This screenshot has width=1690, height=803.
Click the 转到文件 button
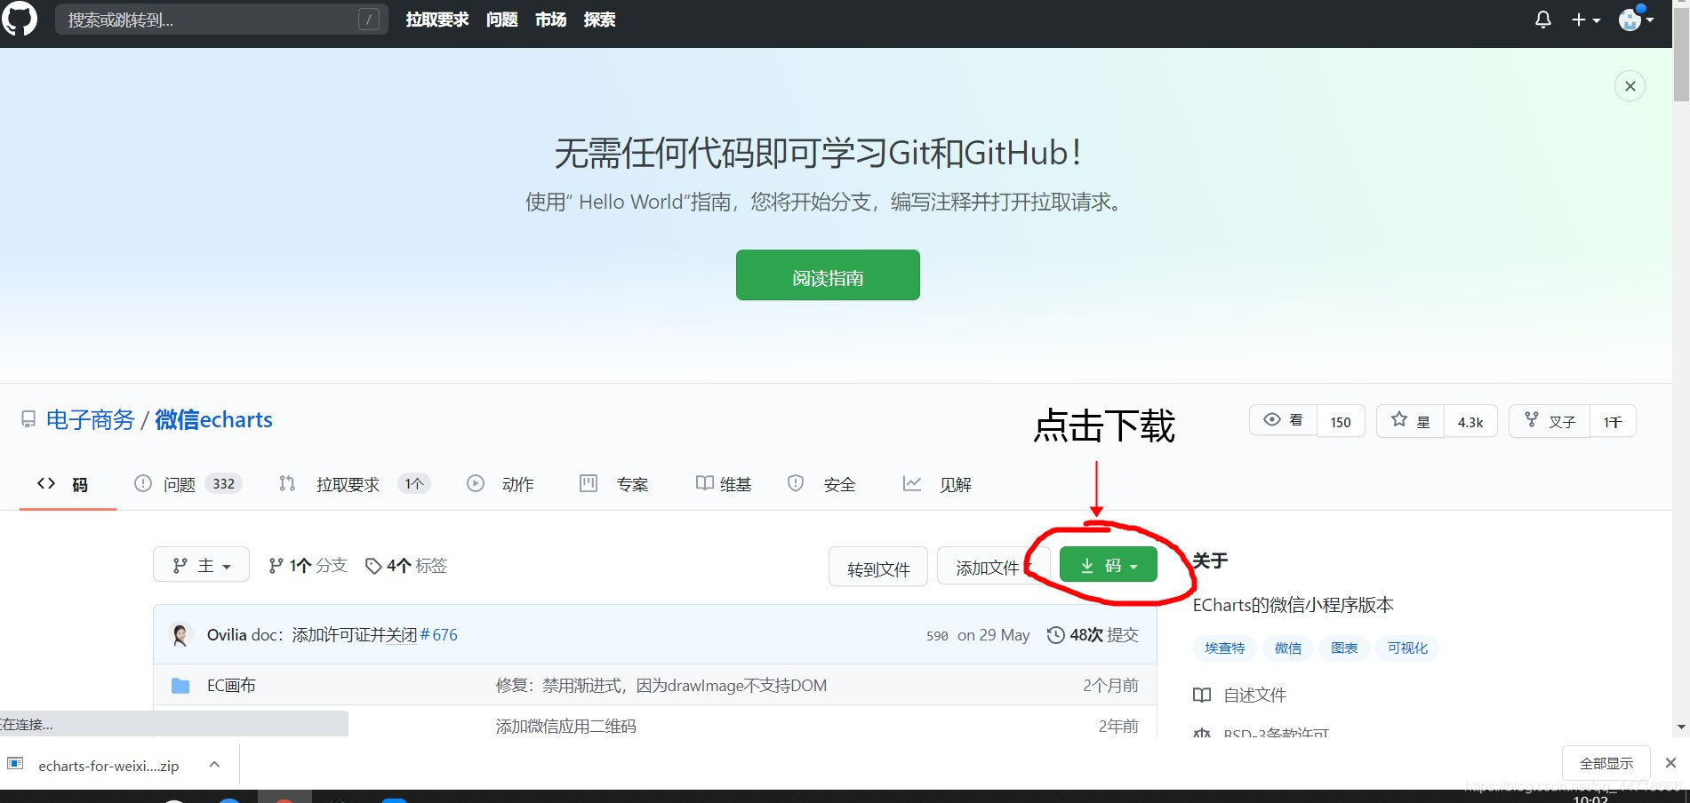point(878,567)
